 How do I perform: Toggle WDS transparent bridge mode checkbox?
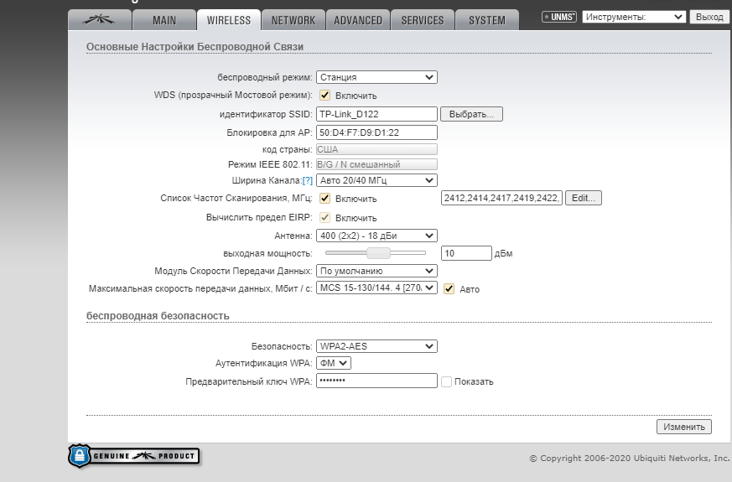coord(325,96)
